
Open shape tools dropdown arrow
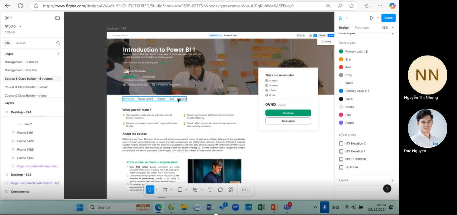(186, 190)
